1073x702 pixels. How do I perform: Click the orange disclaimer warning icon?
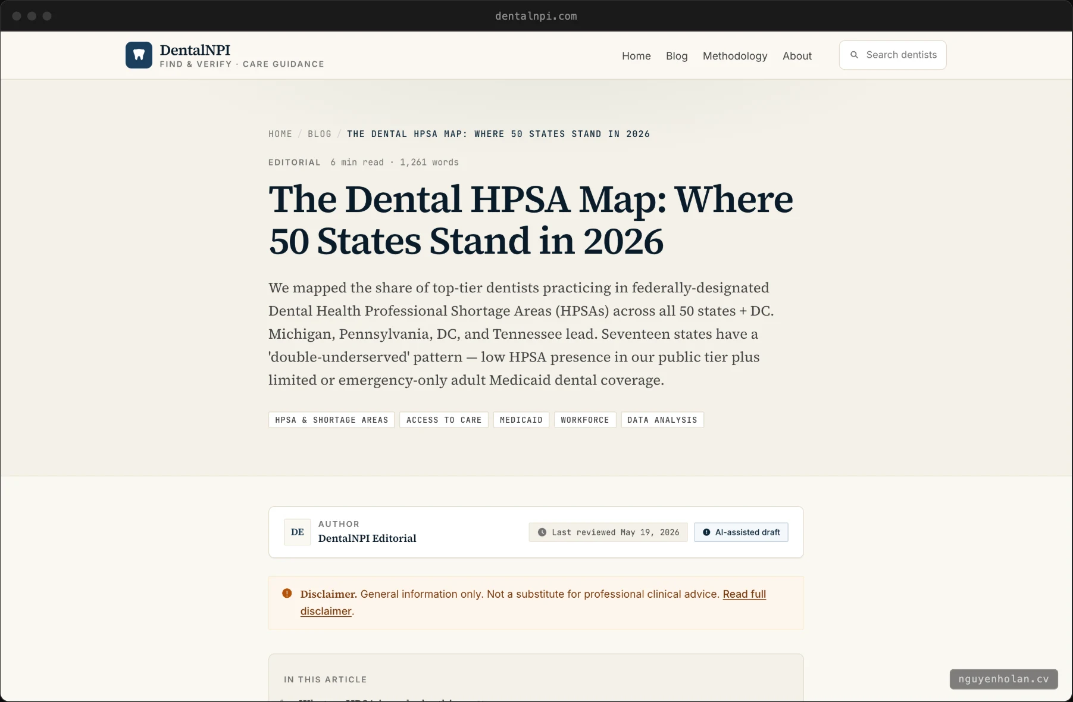point(287,593)
